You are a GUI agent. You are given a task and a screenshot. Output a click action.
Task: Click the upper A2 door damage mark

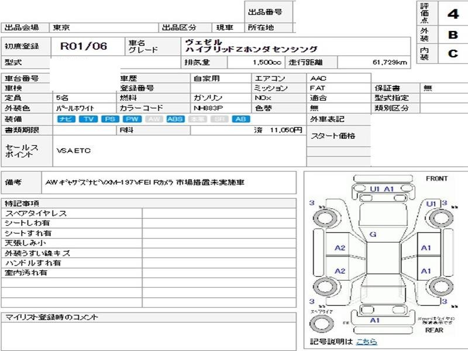pos(340,247)
